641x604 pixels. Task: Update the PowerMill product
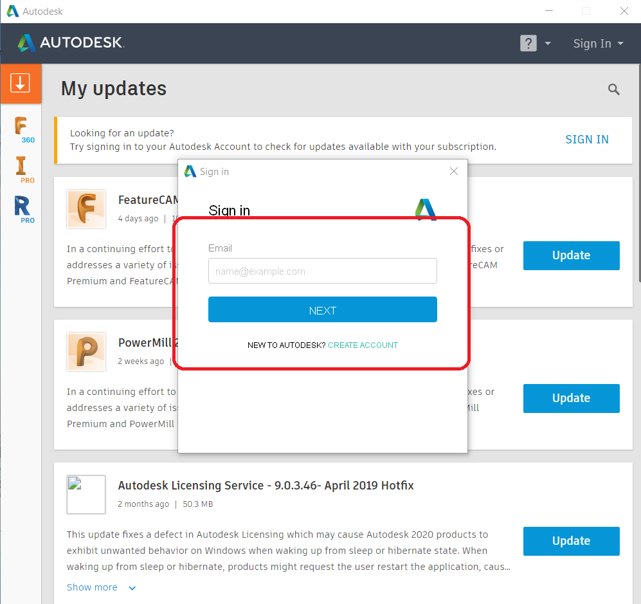pyautogui.click(x=571, y=398)
